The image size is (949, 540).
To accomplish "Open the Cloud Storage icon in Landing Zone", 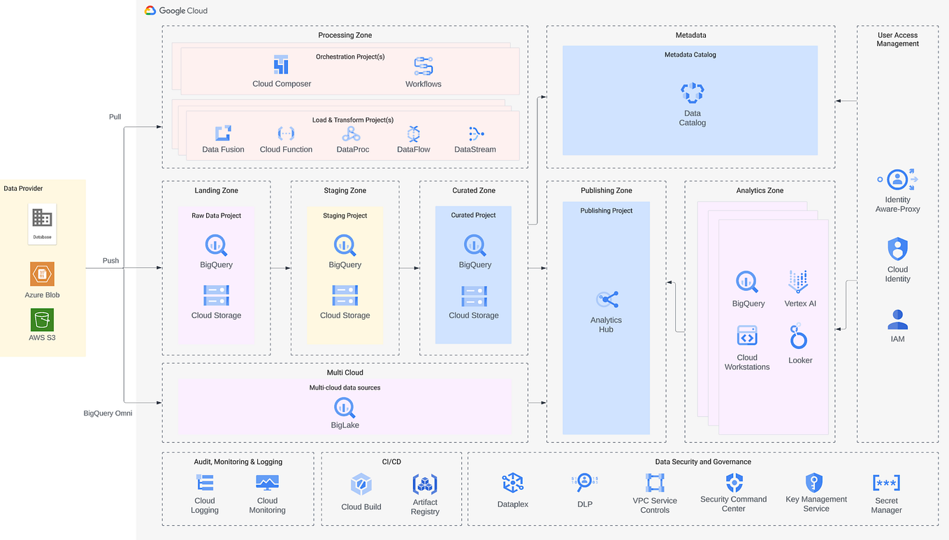I will (x=215, y=296).
